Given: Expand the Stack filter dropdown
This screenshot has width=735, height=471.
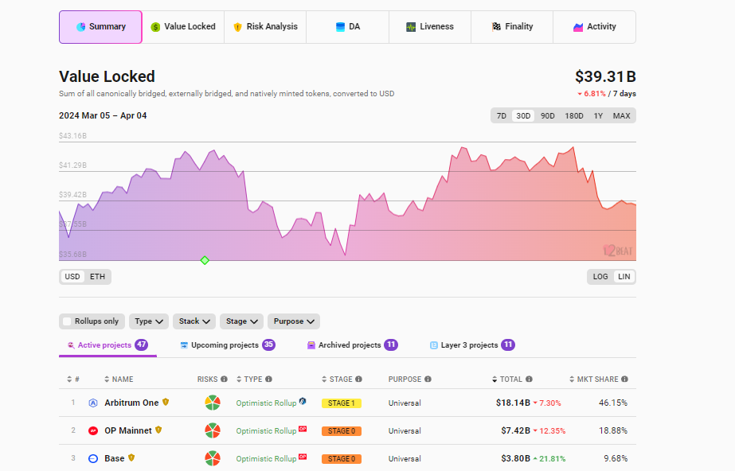Looking at the screenshot, I should tap(194, 321).
